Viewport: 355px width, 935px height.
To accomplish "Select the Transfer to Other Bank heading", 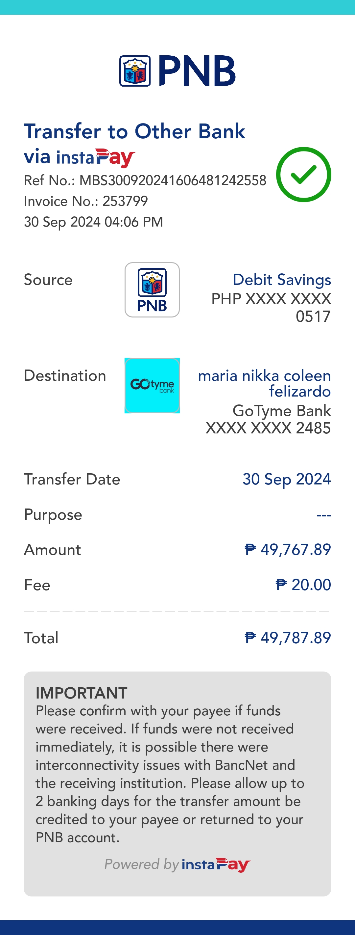I will (134, 131).
